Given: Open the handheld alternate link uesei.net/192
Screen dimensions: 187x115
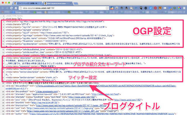Looking at the screenshot, I should [82, 97].
